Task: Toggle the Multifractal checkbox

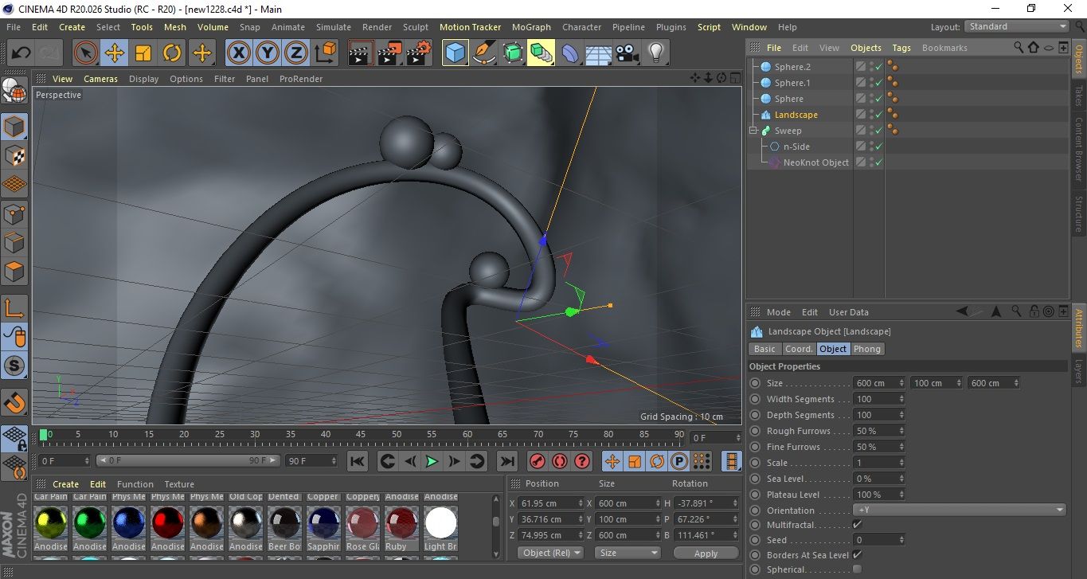Action: coord(857,524)
